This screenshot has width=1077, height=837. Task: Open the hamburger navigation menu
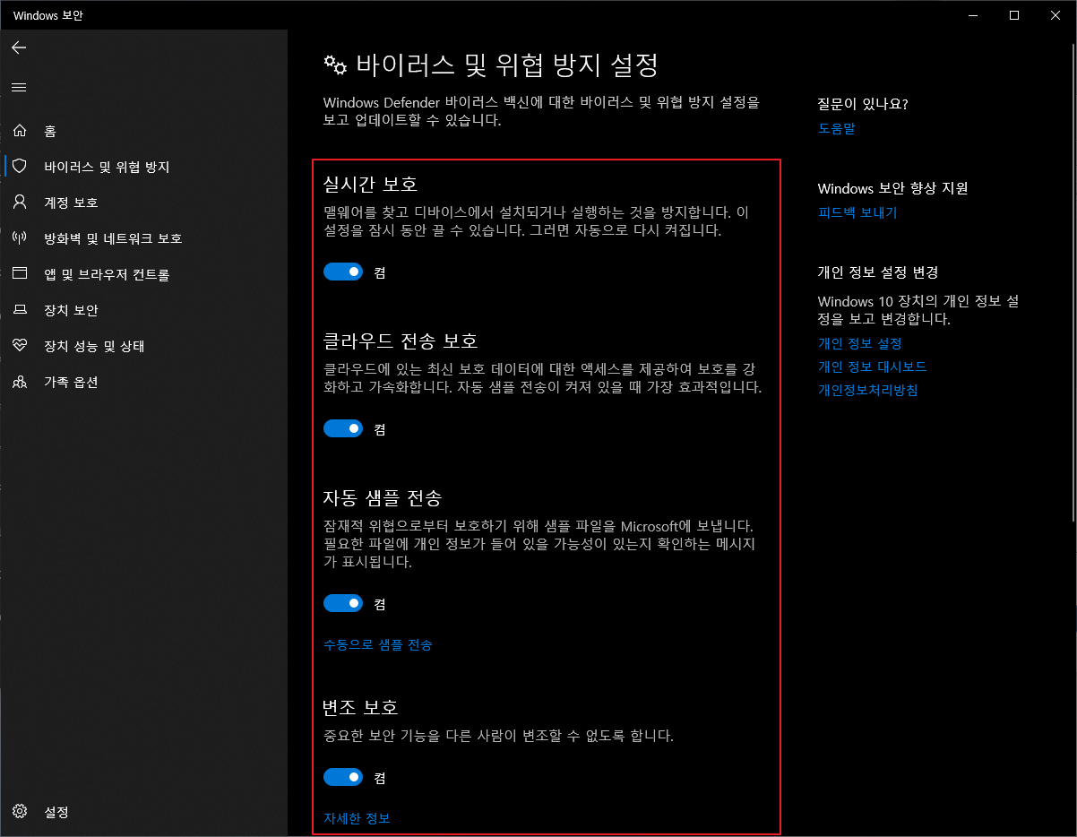[19, 87]
